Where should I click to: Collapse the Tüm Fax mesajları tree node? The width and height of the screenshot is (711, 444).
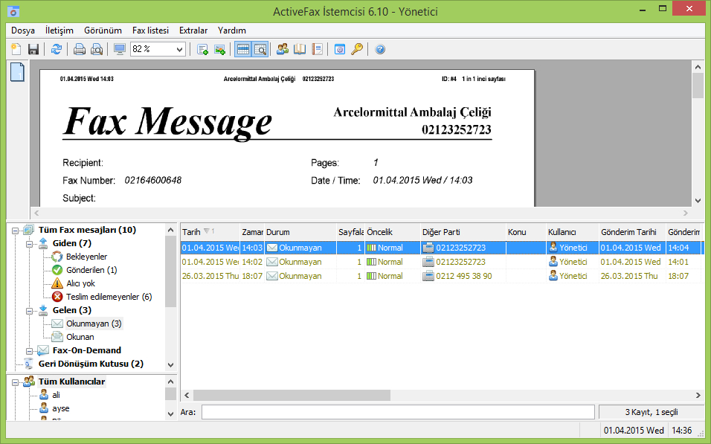click(15, 231)
